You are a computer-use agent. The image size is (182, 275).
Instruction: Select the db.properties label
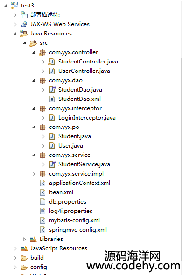coord(68,202)
